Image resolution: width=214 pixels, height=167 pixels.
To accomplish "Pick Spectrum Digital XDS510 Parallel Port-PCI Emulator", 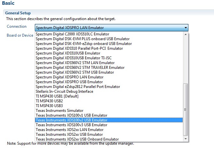I will (x=109, y=48).
